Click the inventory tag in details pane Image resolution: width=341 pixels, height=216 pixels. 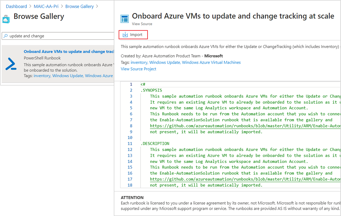pyautogui.click(x=139, y=62)
